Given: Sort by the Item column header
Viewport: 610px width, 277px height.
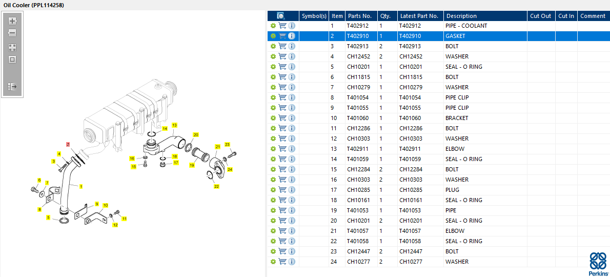Looking at the screenshot, I should coord(337,16).
